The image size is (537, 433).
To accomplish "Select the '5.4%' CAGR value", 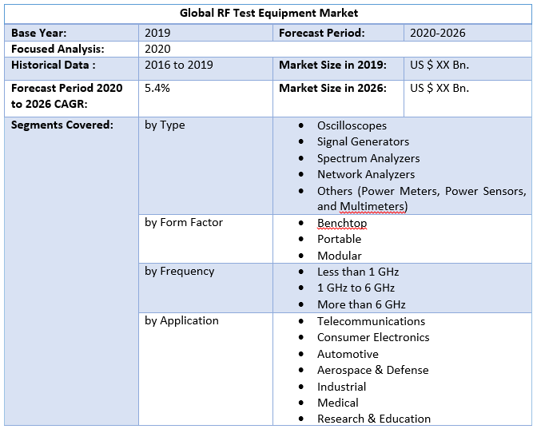I will [x=157, y=88].
